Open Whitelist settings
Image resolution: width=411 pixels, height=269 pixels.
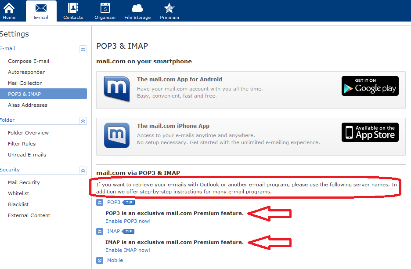18,193
